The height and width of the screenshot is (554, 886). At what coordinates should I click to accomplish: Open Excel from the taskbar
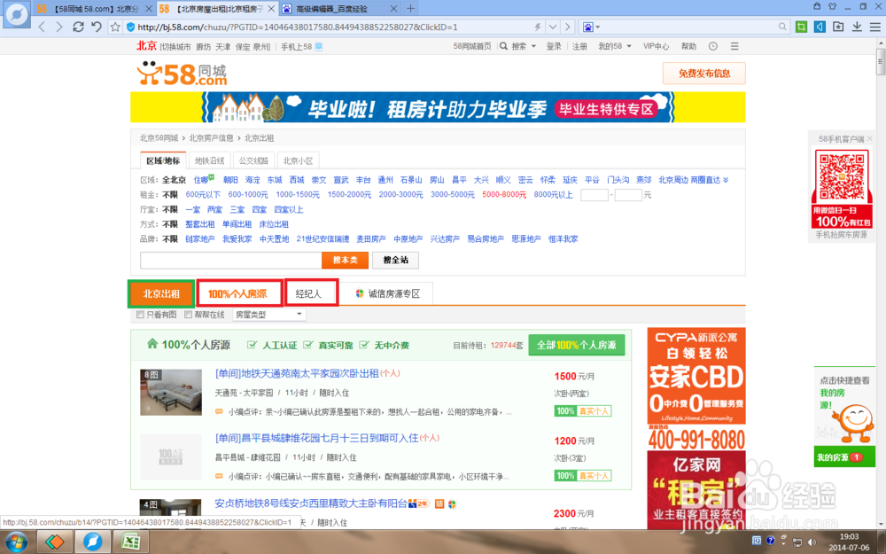(x=131, y=542)
